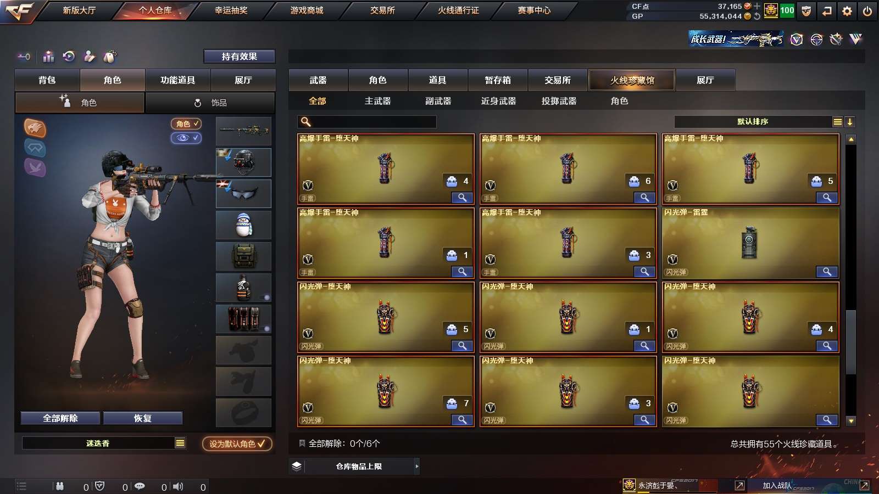
Task: Switch to the 交易所 inventory tab
Action: point(558,80)
